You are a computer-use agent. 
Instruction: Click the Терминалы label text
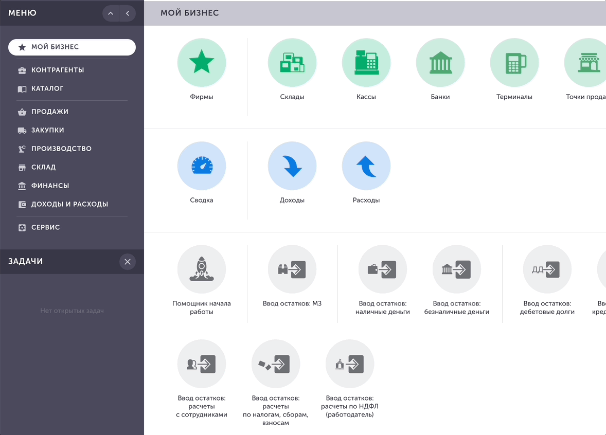(x=514, y=97)
